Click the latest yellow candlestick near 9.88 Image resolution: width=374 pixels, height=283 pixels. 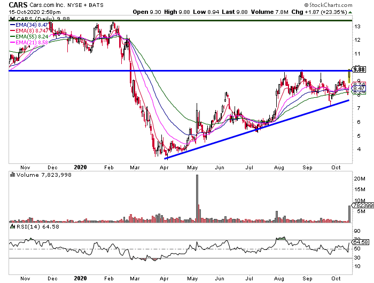349,76
